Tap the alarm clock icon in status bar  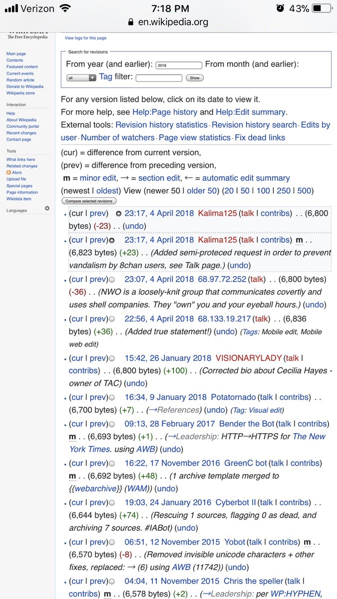coord(280,8)
